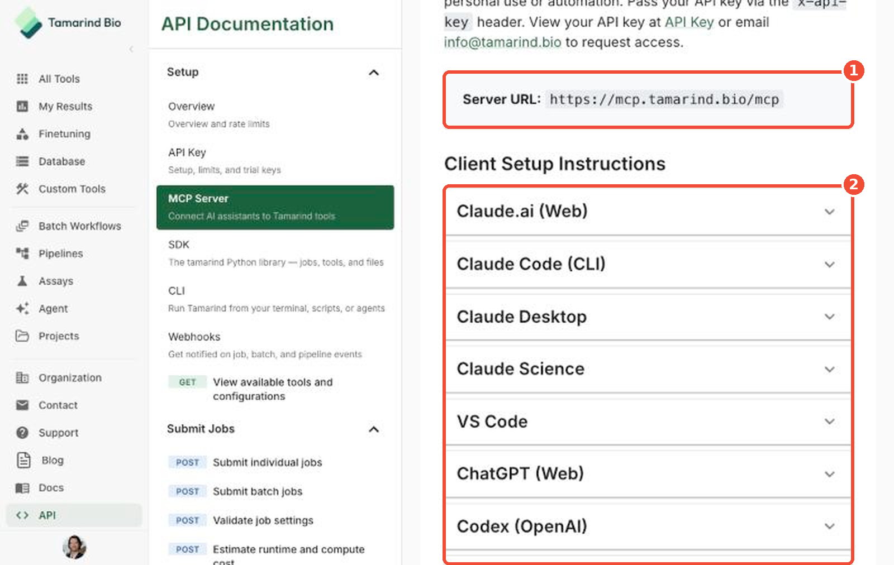Expand the Codex (OpenAI) instructions
Viewport: 894px width, 565px height.
pos(648,526)
